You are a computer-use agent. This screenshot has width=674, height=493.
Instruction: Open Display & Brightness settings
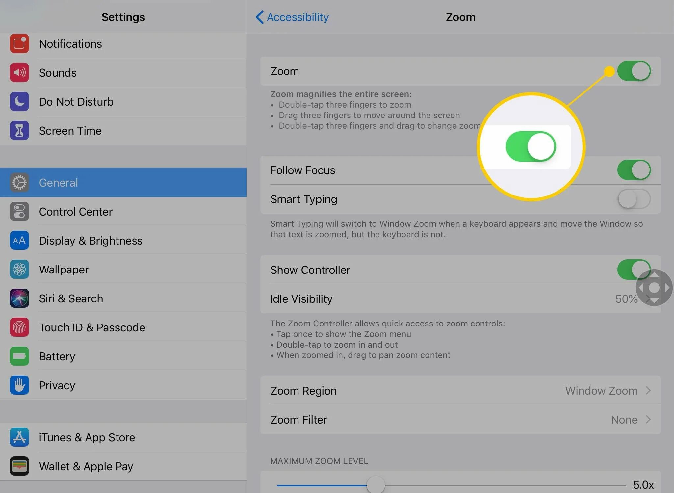(91, 241)
